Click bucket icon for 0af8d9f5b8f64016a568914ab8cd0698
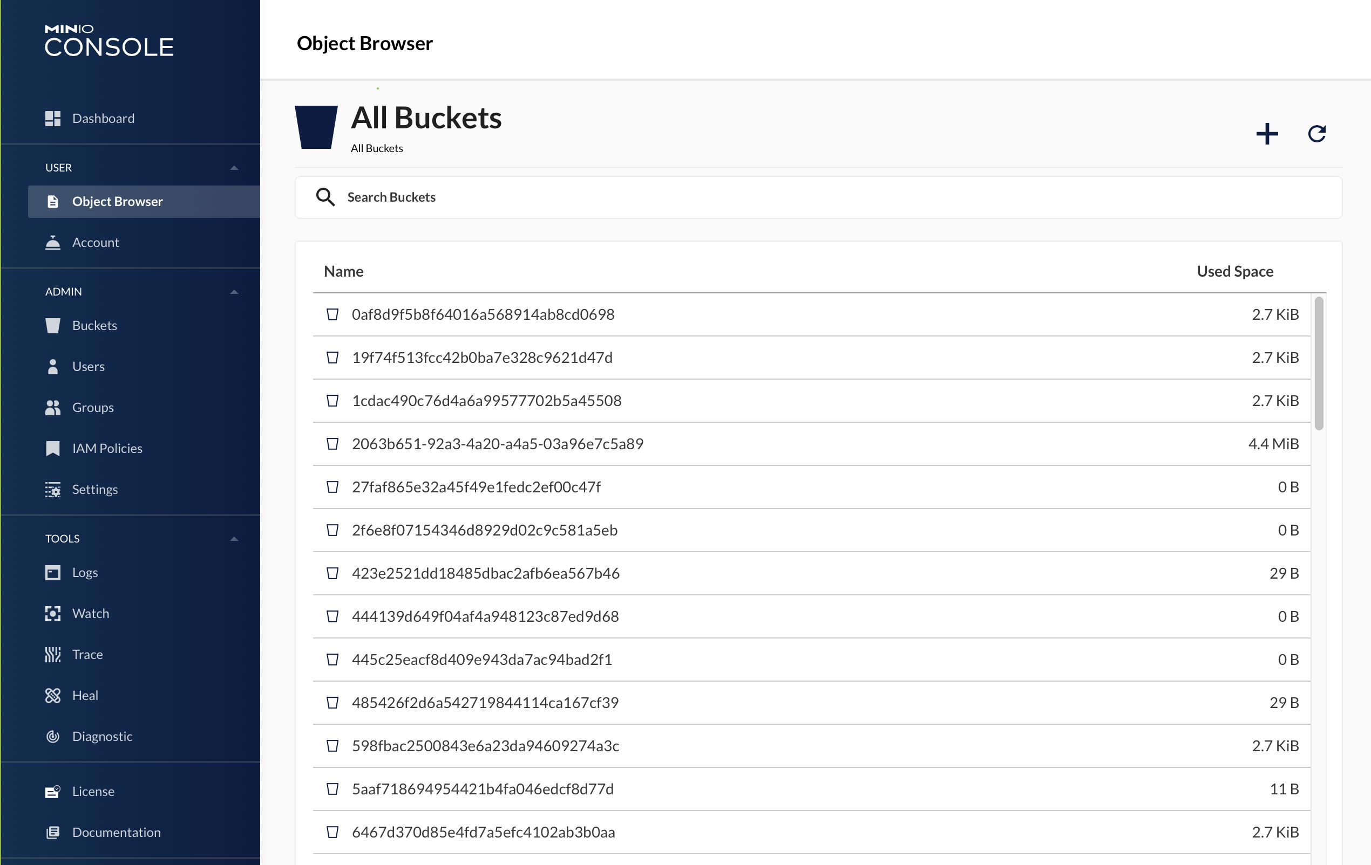Viewport: 1371px width, 865px height. [332, 314]
